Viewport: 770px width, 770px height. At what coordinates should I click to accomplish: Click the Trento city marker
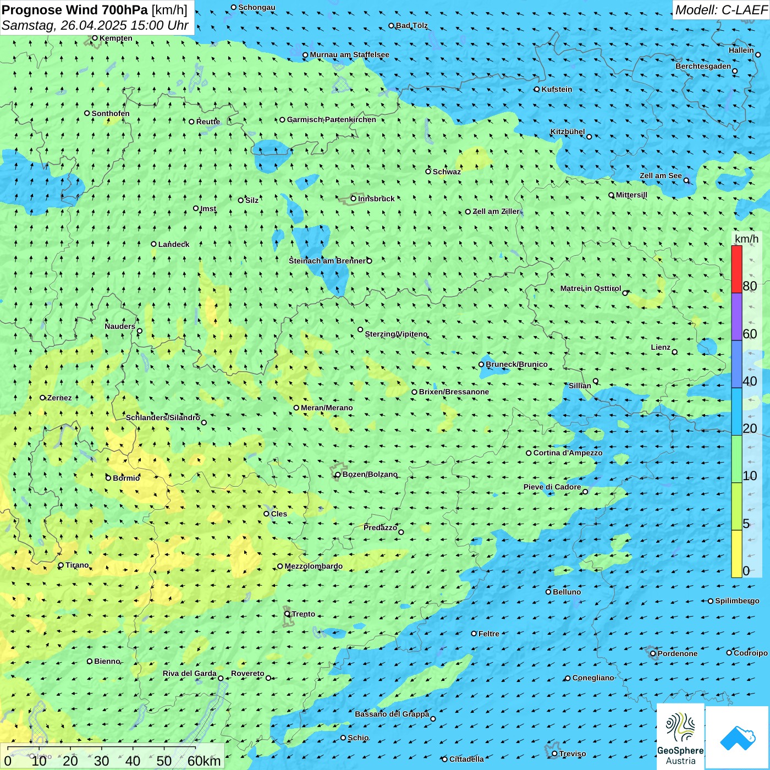287,614
